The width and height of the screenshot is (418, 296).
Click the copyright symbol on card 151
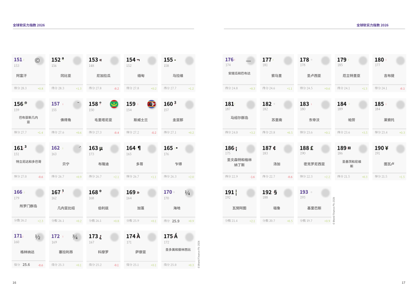pyautogui.click(x=37, y=60)
